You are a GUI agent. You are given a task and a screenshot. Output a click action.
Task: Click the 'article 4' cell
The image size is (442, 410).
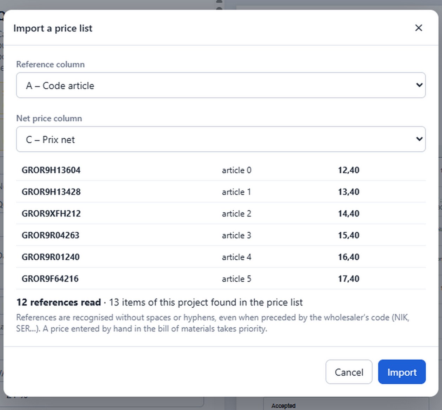(237, 257)
